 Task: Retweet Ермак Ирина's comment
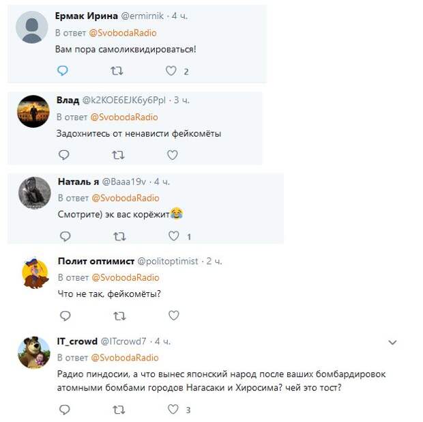pyautogui.click(x=117, y=71)
